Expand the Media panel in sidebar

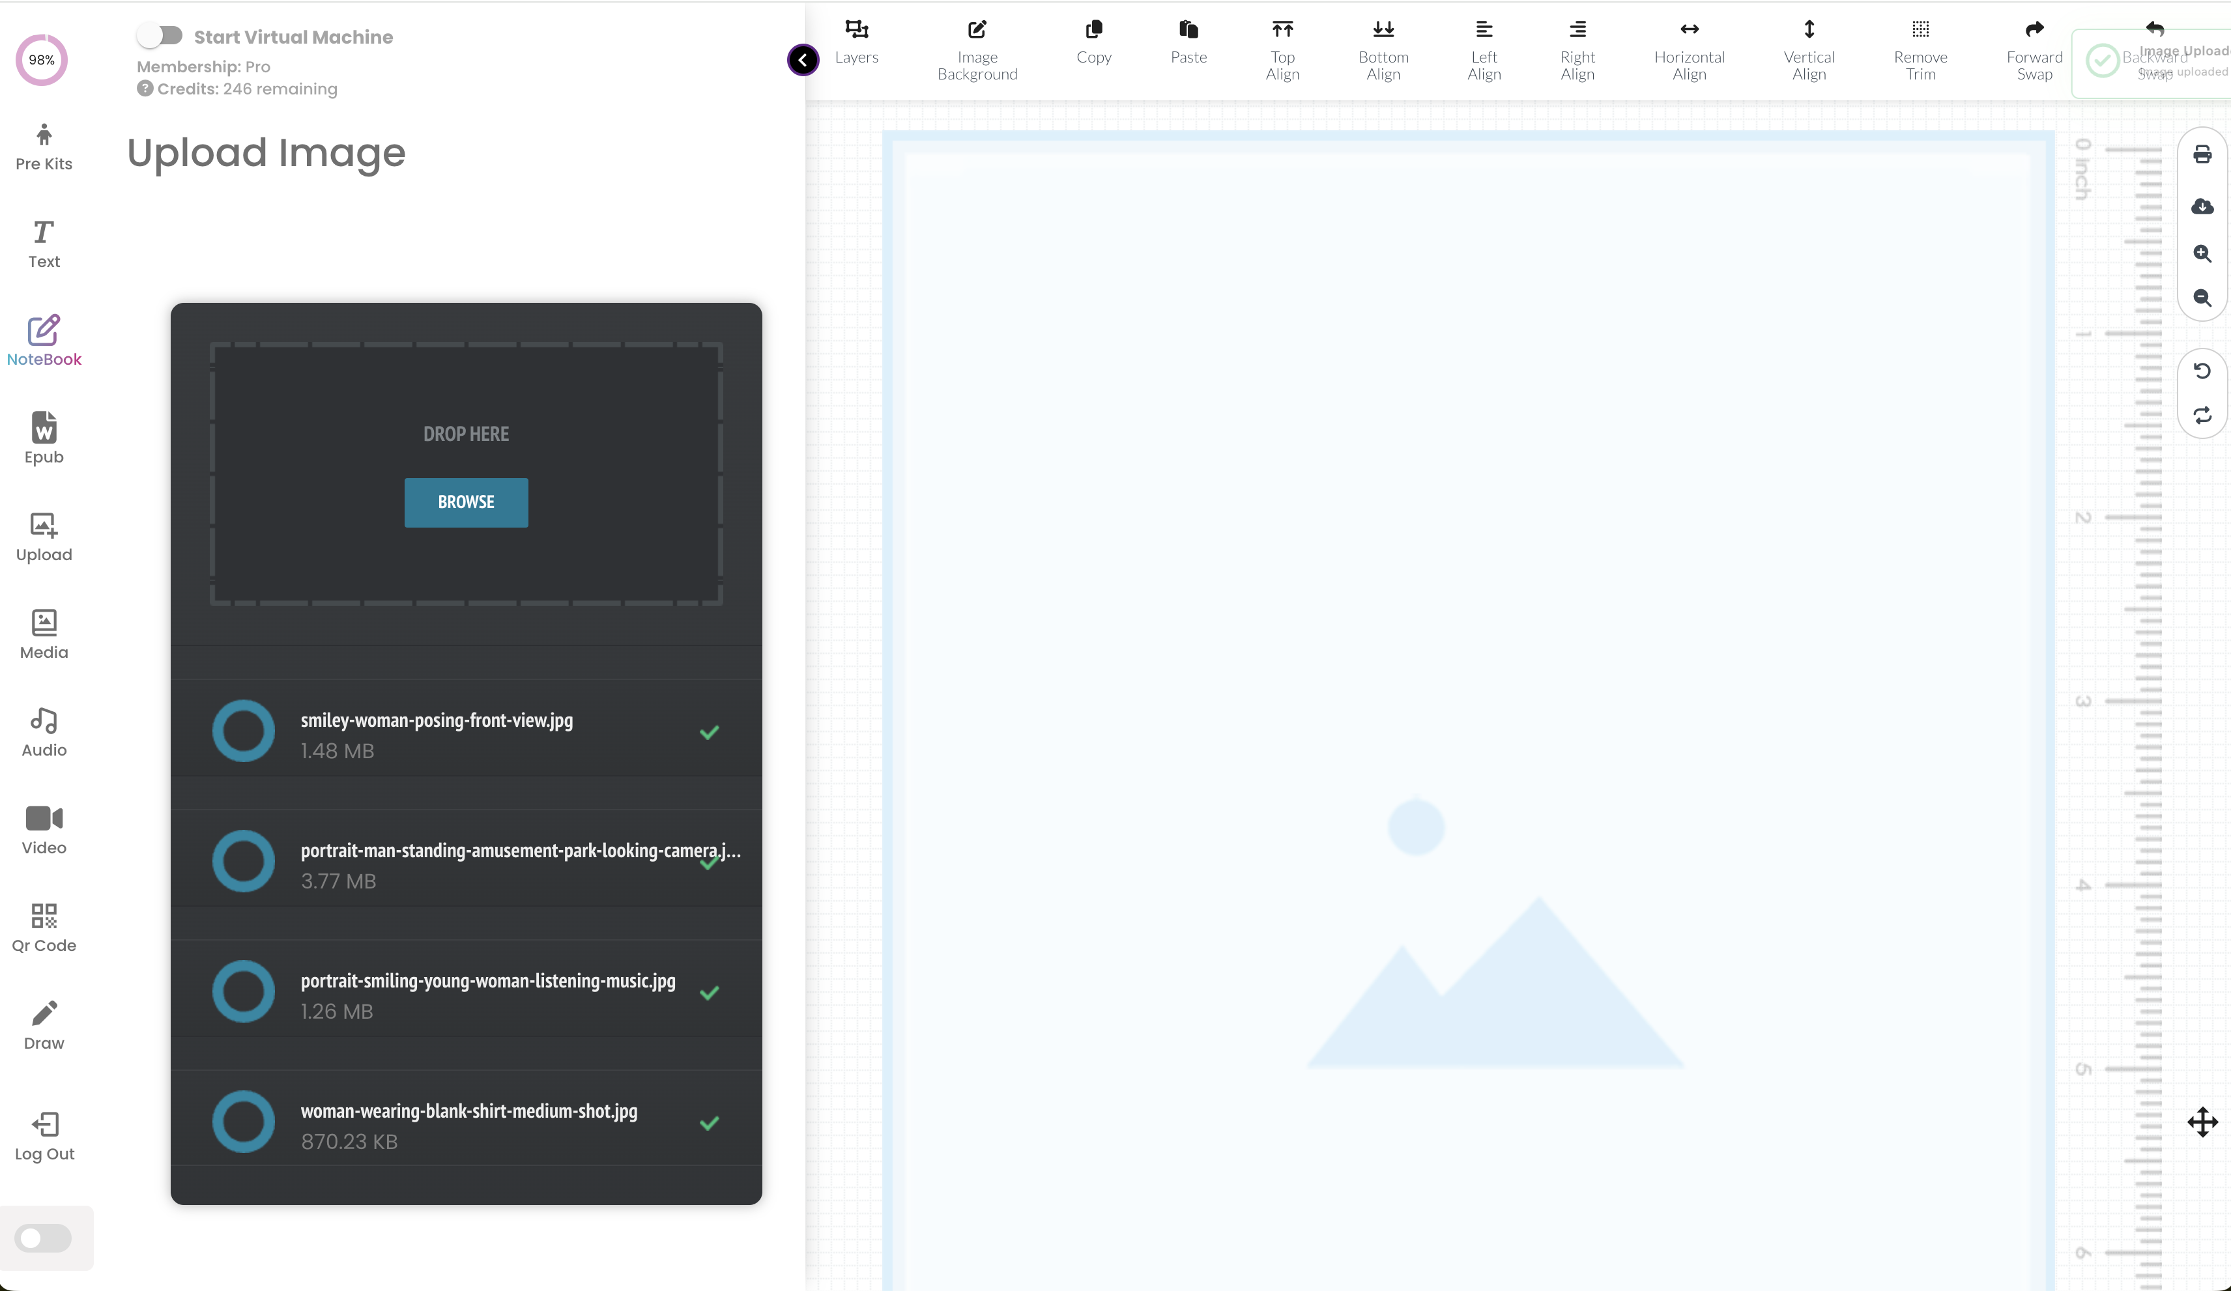(43, 633)
